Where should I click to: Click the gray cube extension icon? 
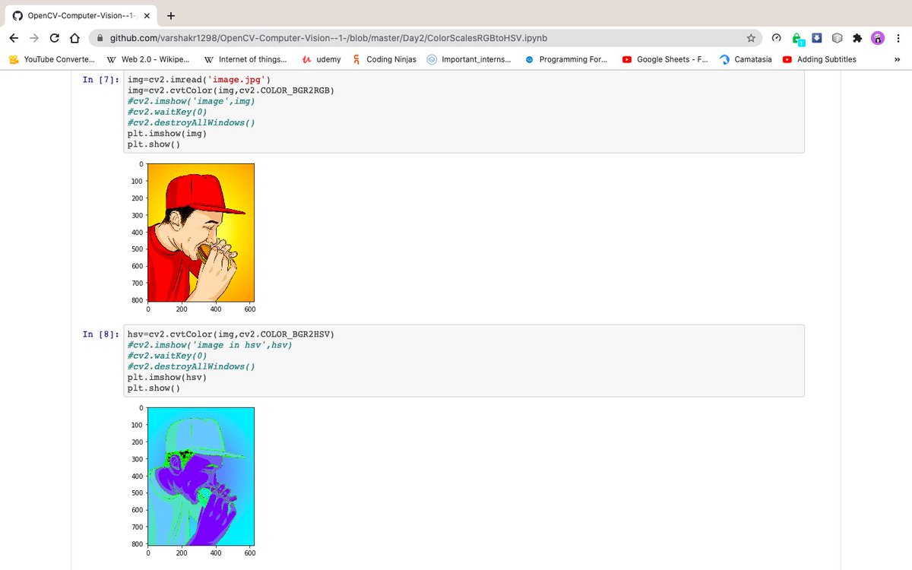pyautogui.click(x=838, y=37)
